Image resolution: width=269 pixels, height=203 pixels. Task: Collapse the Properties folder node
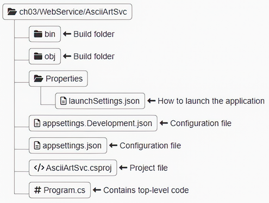[x=58, y=78]
